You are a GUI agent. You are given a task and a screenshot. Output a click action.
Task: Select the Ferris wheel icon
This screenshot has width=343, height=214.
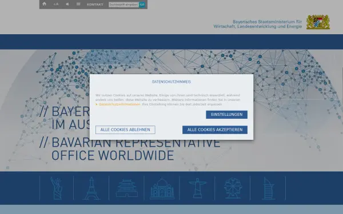pos(233,188)
